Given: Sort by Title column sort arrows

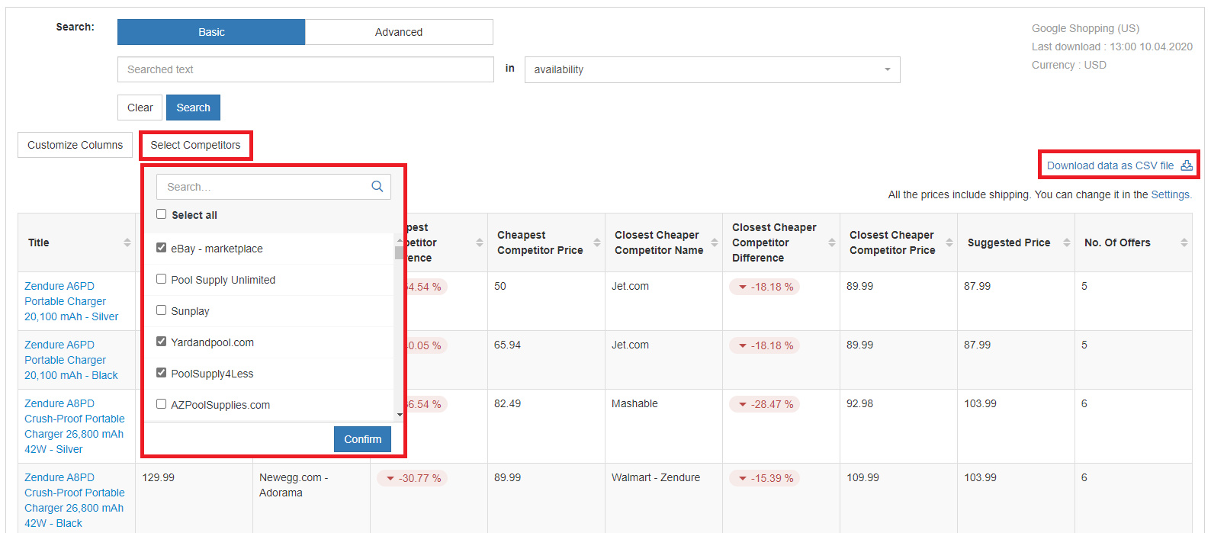Looking at the screenshot, I should 127,242.
